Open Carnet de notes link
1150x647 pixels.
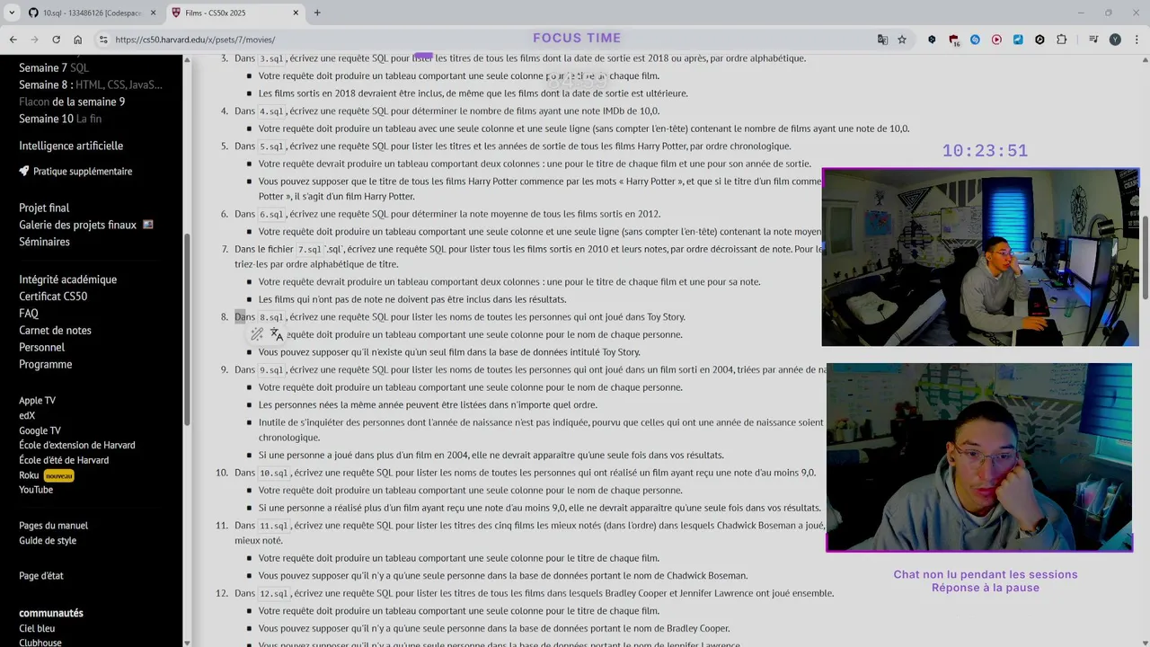[x=55, y=330]
